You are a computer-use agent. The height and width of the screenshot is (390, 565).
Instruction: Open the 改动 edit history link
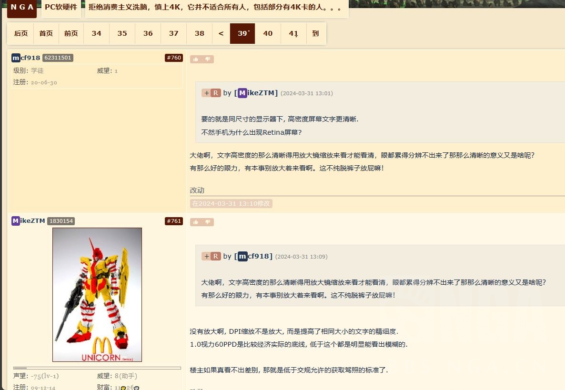click(x=197, y=190)
